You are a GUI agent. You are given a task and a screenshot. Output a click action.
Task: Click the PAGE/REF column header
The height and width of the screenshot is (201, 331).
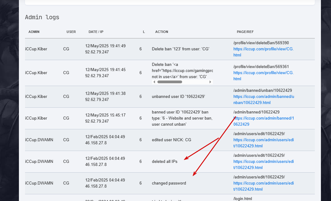[x=245, y=32]
